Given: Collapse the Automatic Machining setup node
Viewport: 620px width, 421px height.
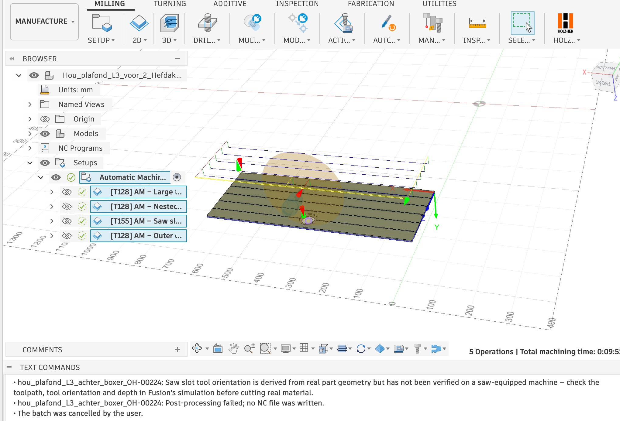Looking at the screenshot, I should tap(41, 177).
